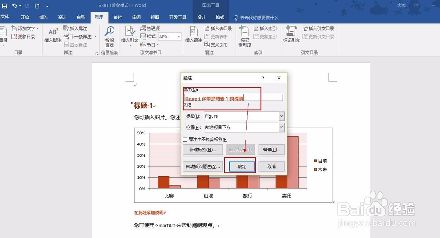Click the 比赛 dark bar in the chart

pos(164,182)
